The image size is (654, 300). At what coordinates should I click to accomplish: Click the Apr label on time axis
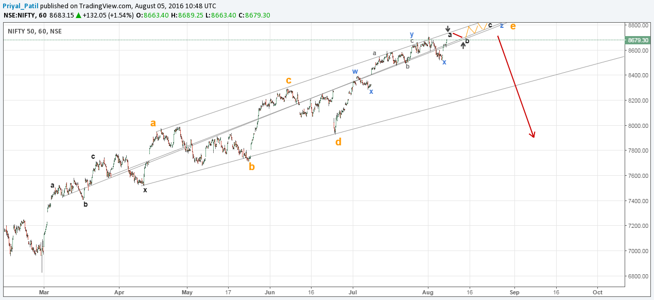coord(119,291)
